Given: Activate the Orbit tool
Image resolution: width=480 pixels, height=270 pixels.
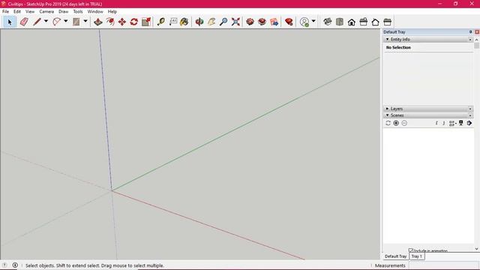Looking at the screenshot, I should click(x=199, y=22).
